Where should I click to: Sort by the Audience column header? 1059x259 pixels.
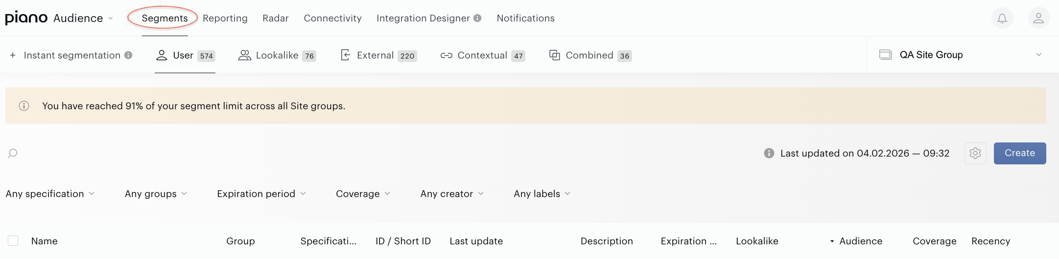pos(861,241)
